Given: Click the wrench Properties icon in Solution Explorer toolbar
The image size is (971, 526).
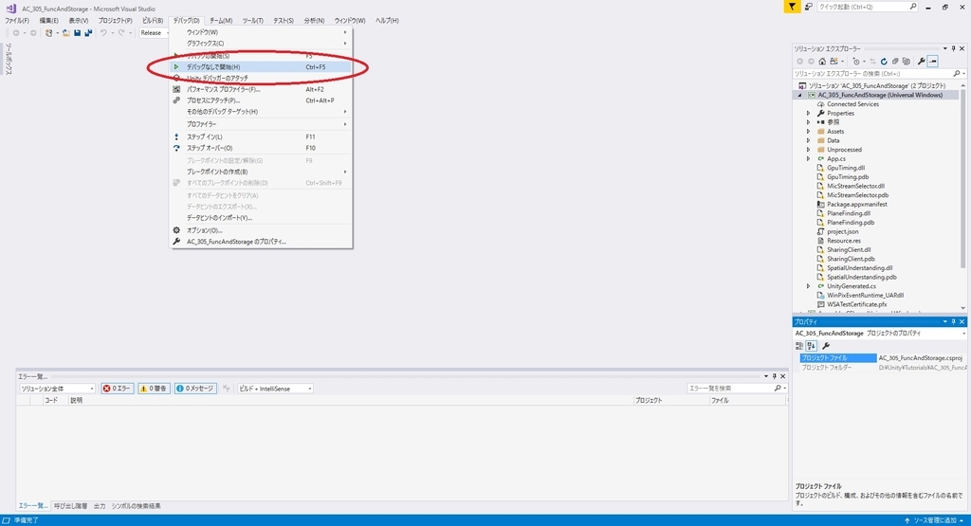Looking at the screenshot, I should pyautogui.click(x=922, y=62).
